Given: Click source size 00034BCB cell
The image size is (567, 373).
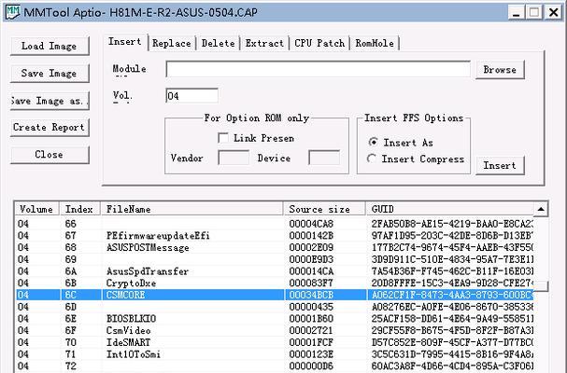Looking at the screenshot, I should pyautogui.click(x=311, y=295).
